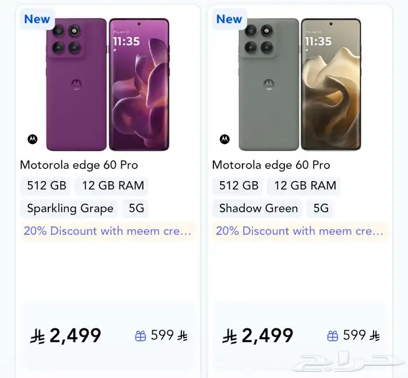This screenshot has height=378, width=408.
Task: Click the gift icon beside 599 on right card
Action: click(x=333, y=335)
